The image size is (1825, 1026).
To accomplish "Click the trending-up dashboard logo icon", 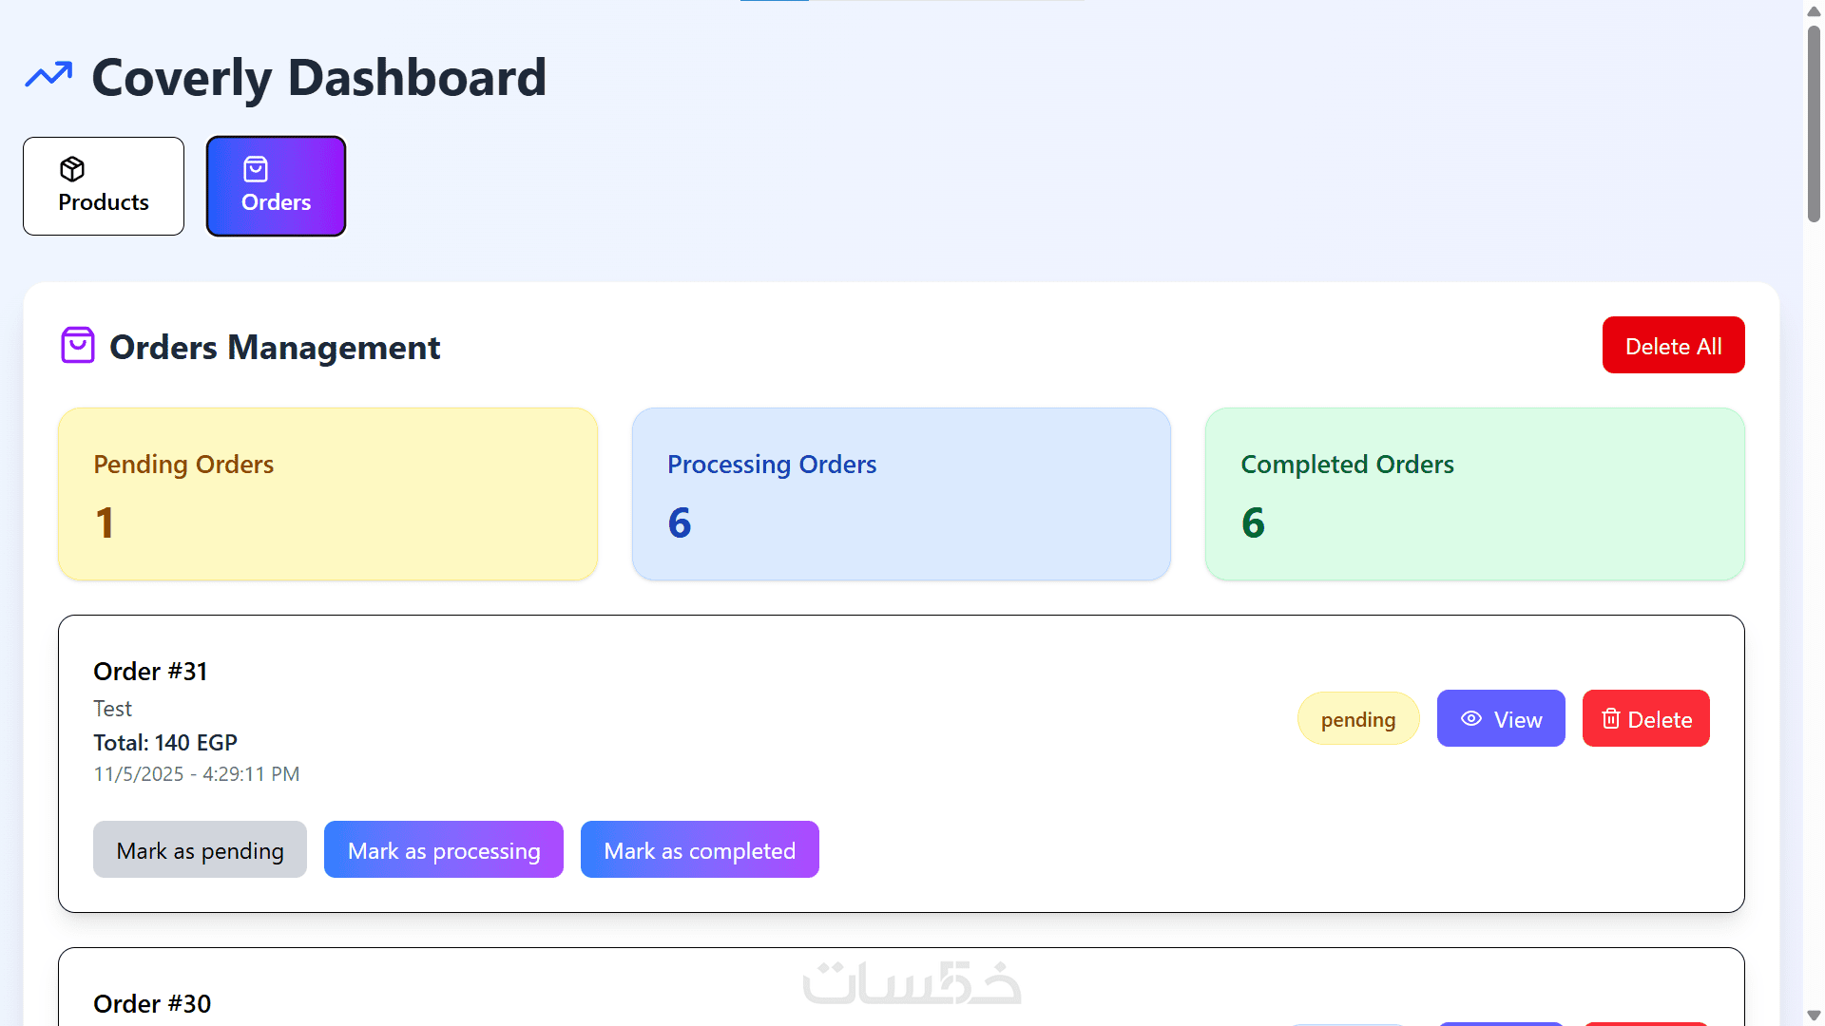I will (48, 75).
